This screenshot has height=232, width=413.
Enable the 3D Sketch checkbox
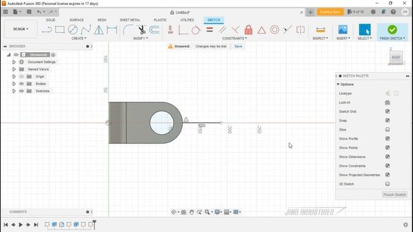coord(387,184)
